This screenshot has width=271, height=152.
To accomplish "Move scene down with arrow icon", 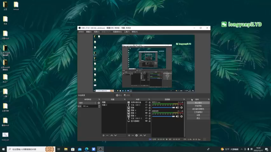I will [116, 135].
